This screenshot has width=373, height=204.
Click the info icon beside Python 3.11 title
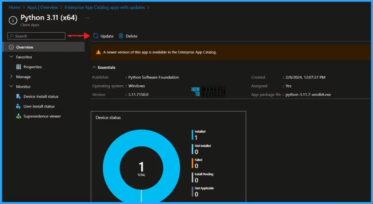[x=13, y=20]
